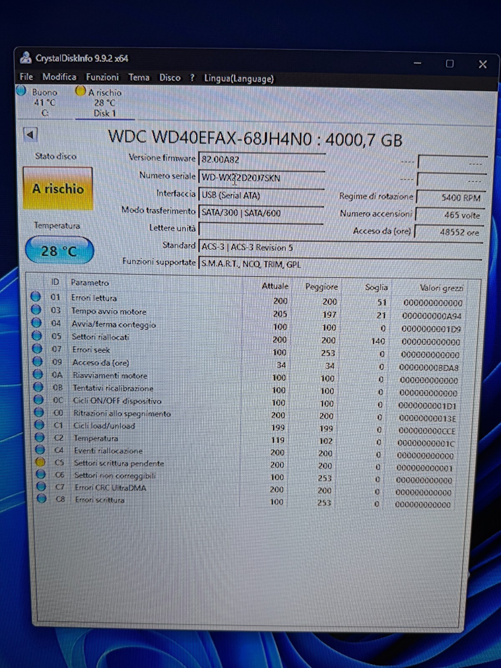Select the Settori scrittura pendente row text
The width and height of the screenshot is (501, 668).
coord(119,463)
